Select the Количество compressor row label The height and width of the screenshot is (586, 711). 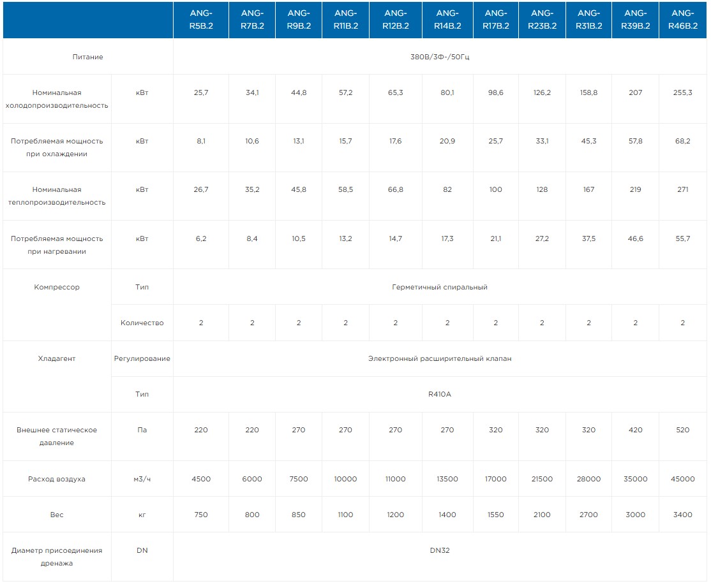click(x=142, y=323)
